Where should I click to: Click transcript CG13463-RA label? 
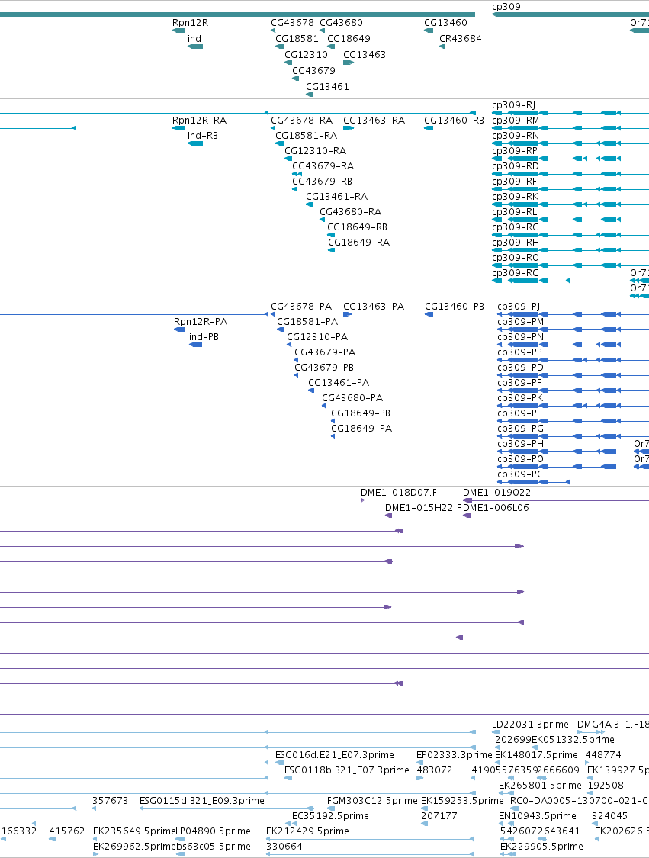pyautogui.click(x=374, y=120)
